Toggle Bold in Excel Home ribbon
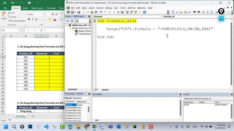Viewport: 234px width, 131px height. point(29,19)
